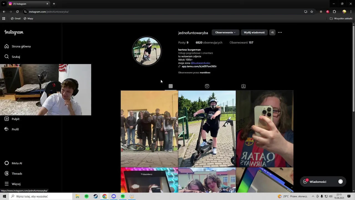Reload the Instagram page
This screenshot has height=200, width=355.
pos(17,12)
